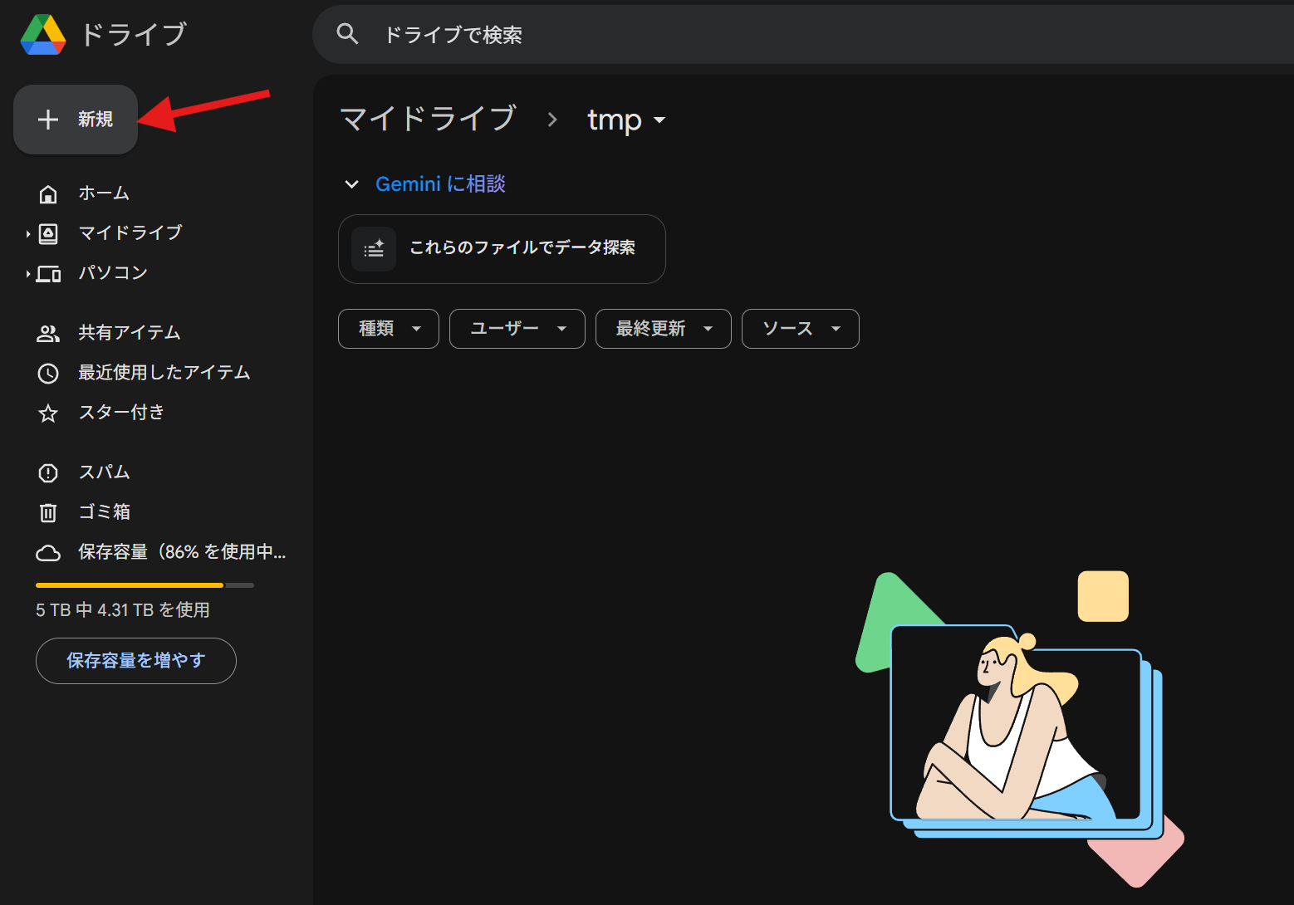Open the スパム warning icon
This screenshot has height=905, width=1294.
pos(48,472)
